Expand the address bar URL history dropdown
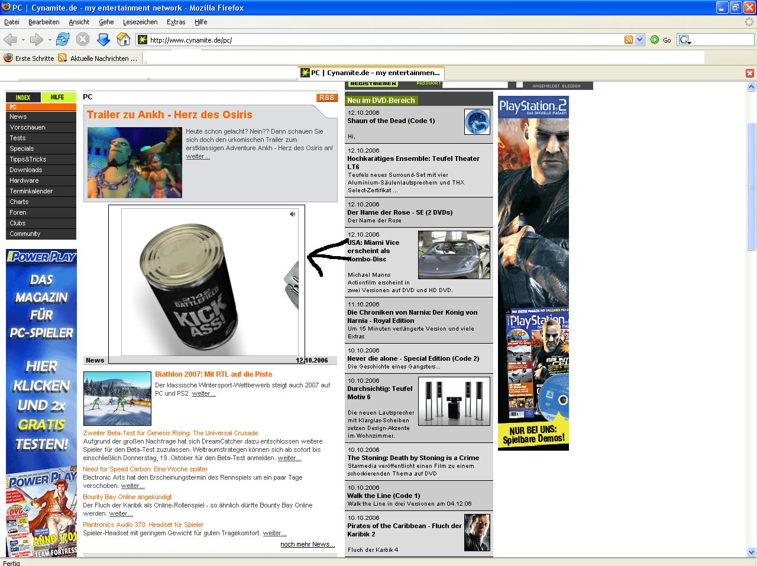757x566 pixels. 639,40
